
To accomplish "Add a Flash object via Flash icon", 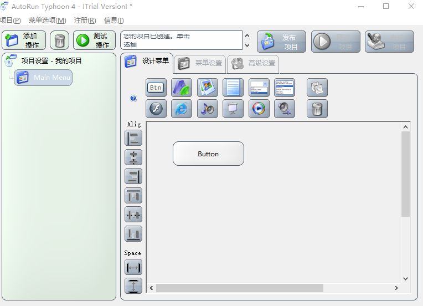I will (x=156, y=109).
